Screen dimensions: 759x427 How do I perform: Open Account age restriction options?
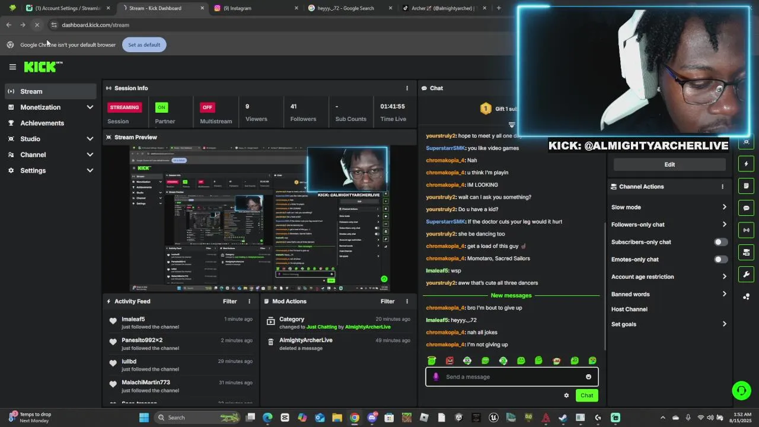pyautogui.click(x=669, y=276)
